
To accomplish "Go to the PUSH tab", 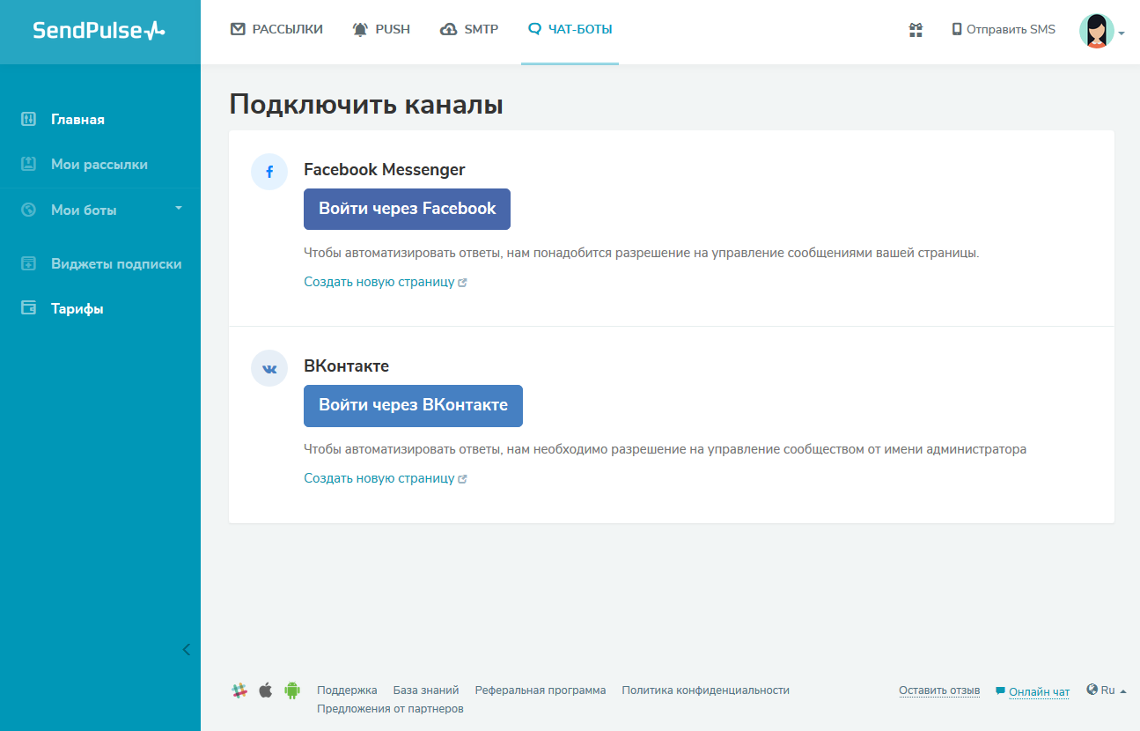I will click(x=382, y=29).
